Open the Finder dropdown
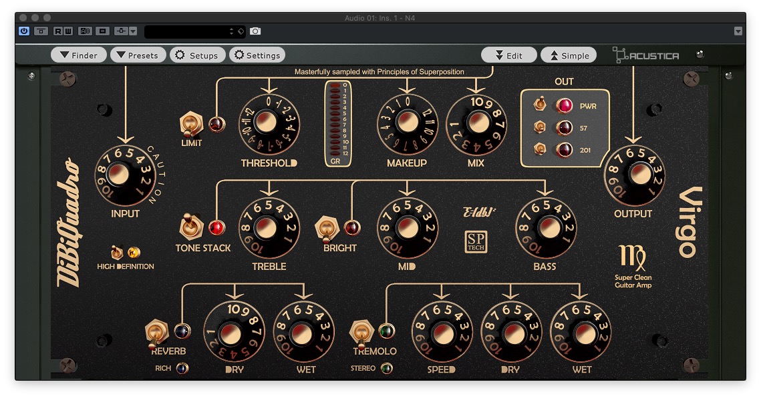This screenshot has width=761, height=398. 79,55
